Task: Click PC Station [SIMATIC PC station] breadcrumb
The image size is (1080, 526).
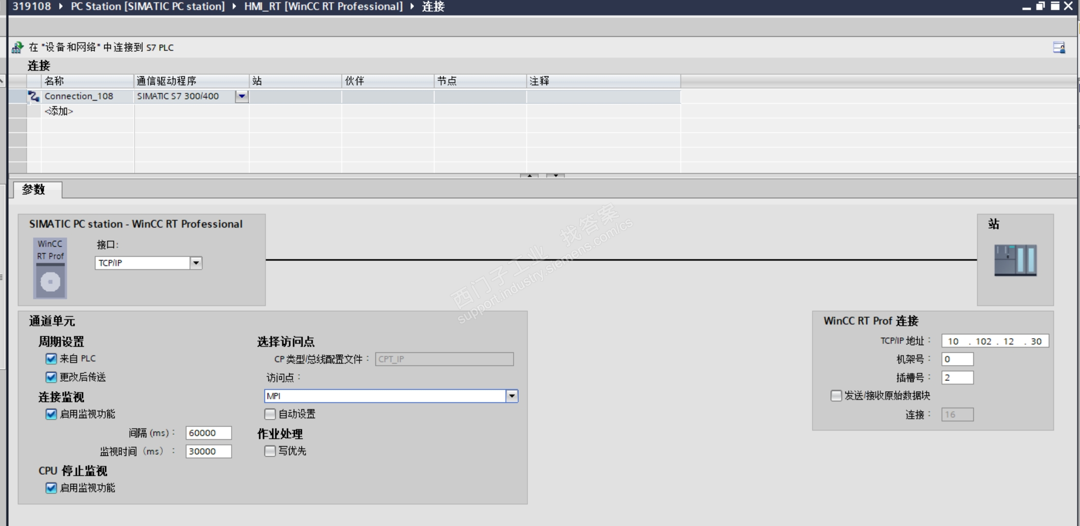Action: (148, 7)
